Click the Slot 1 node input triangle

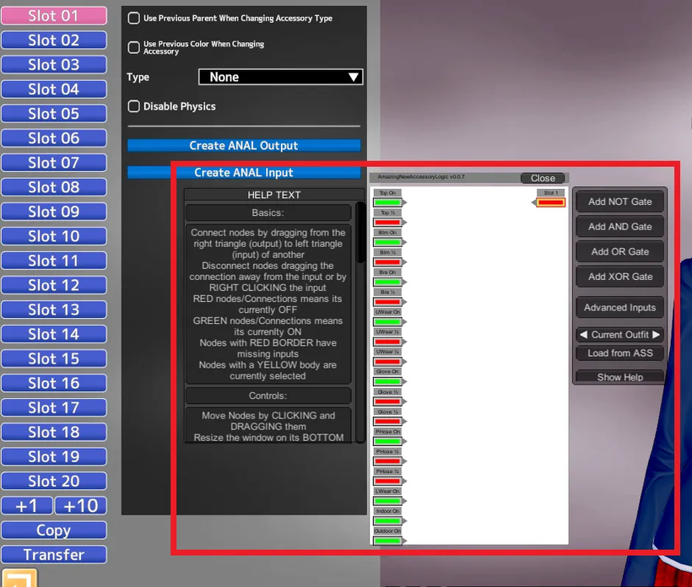(535, 202)
